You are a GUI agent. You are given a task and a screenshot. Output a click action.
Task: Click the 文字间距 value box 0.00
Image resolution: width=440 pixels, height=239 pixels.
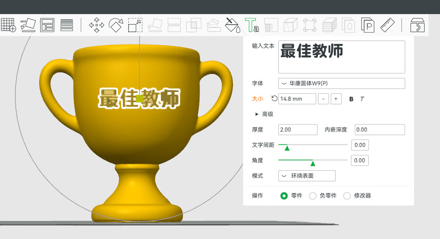pyautogui.click(x=360, y=145)
